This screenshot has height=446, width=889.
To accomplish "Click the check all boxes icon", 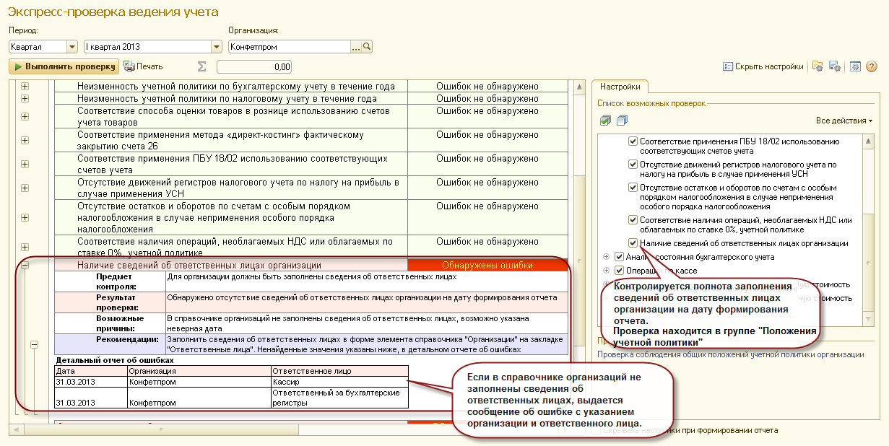I will point(605,120).
